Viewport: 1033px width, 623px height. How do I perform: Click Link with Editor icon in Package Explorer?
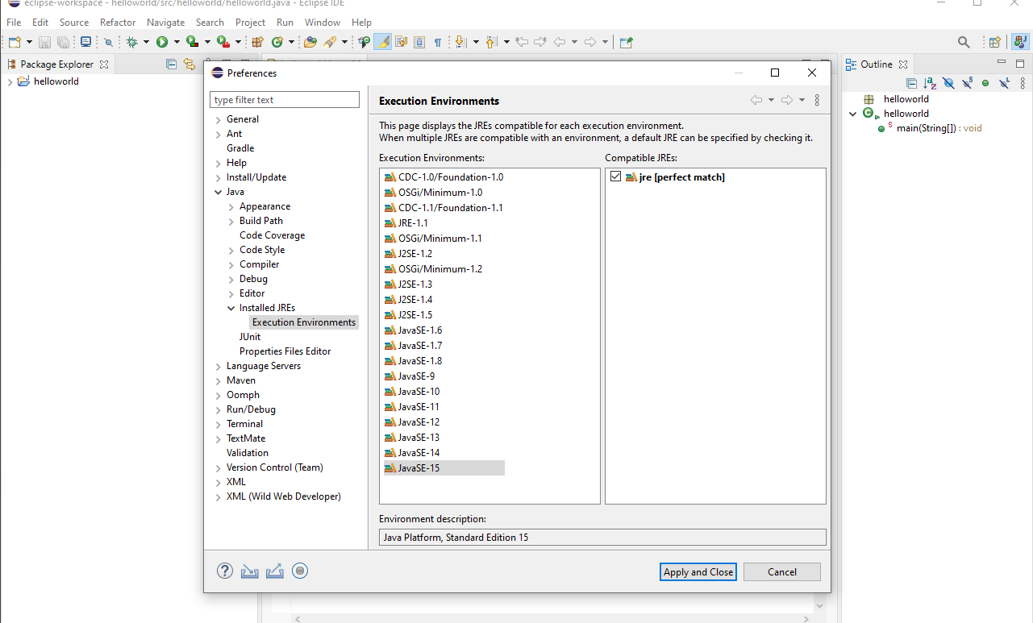[x=190, y=64]
